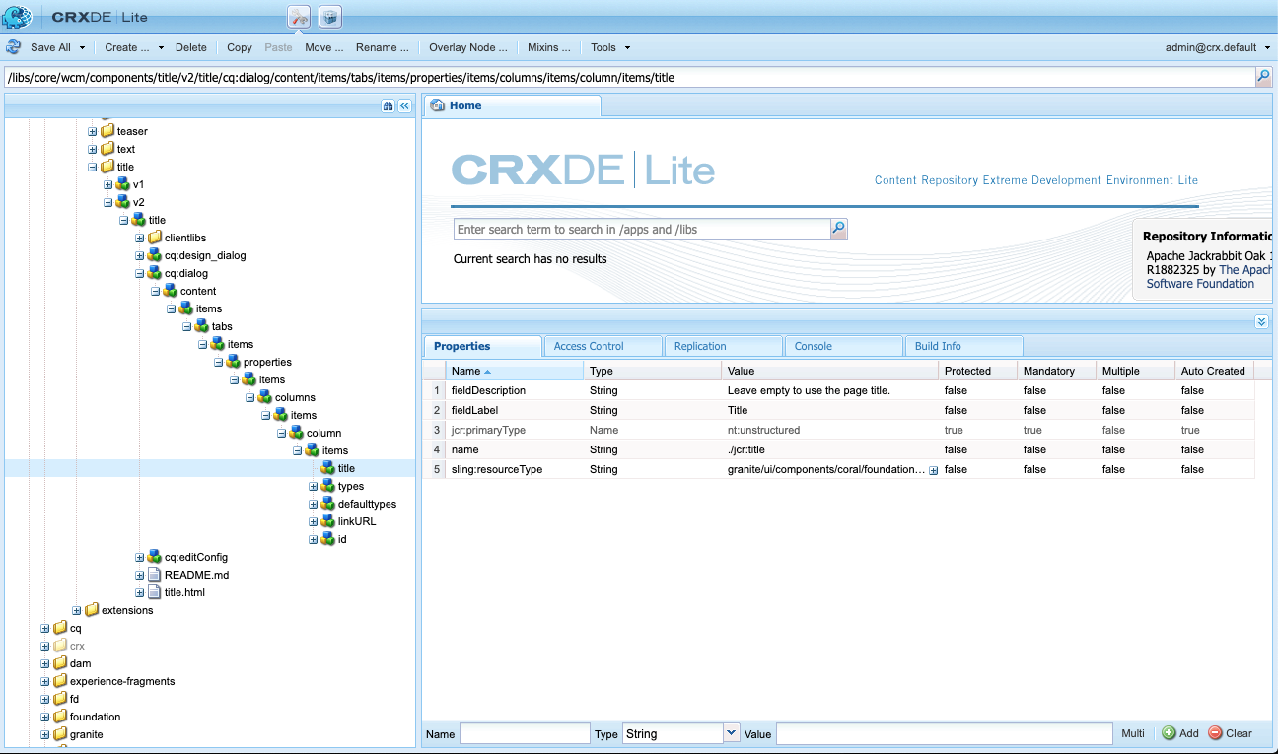Collapse the v2 node in the tree
The width and height of the screenshot is (1278, 754).
point(108,202)
